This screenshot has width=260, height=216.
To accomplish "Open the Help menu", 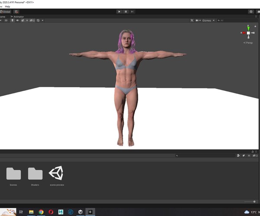I will tap(7, 6).
